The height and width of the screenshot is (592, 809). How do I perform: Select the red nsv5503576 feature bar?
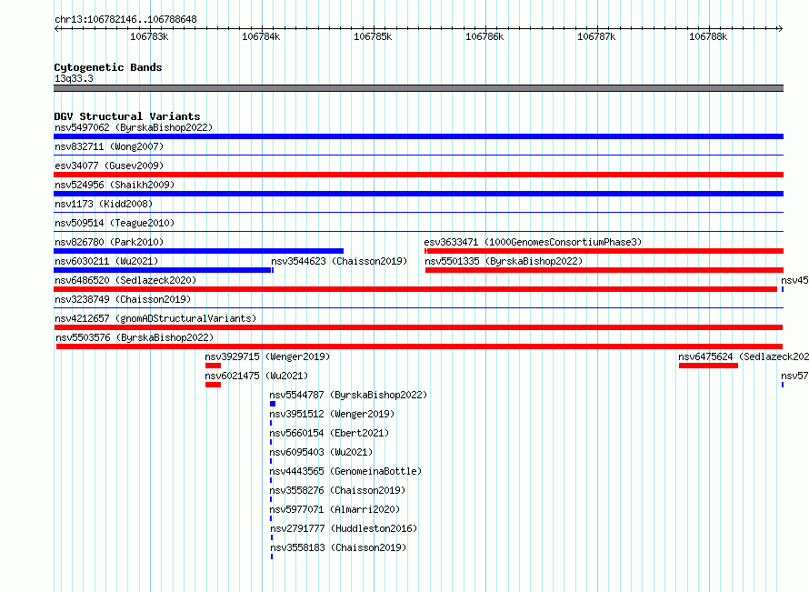(x=419, y=346)
